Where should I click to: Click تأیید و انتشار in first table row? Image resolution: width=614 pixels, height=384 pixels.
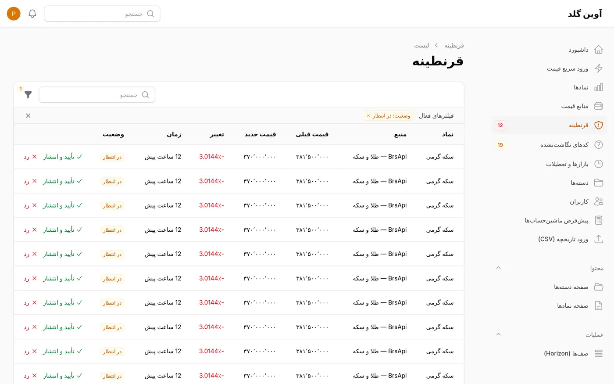pos(62,157)
